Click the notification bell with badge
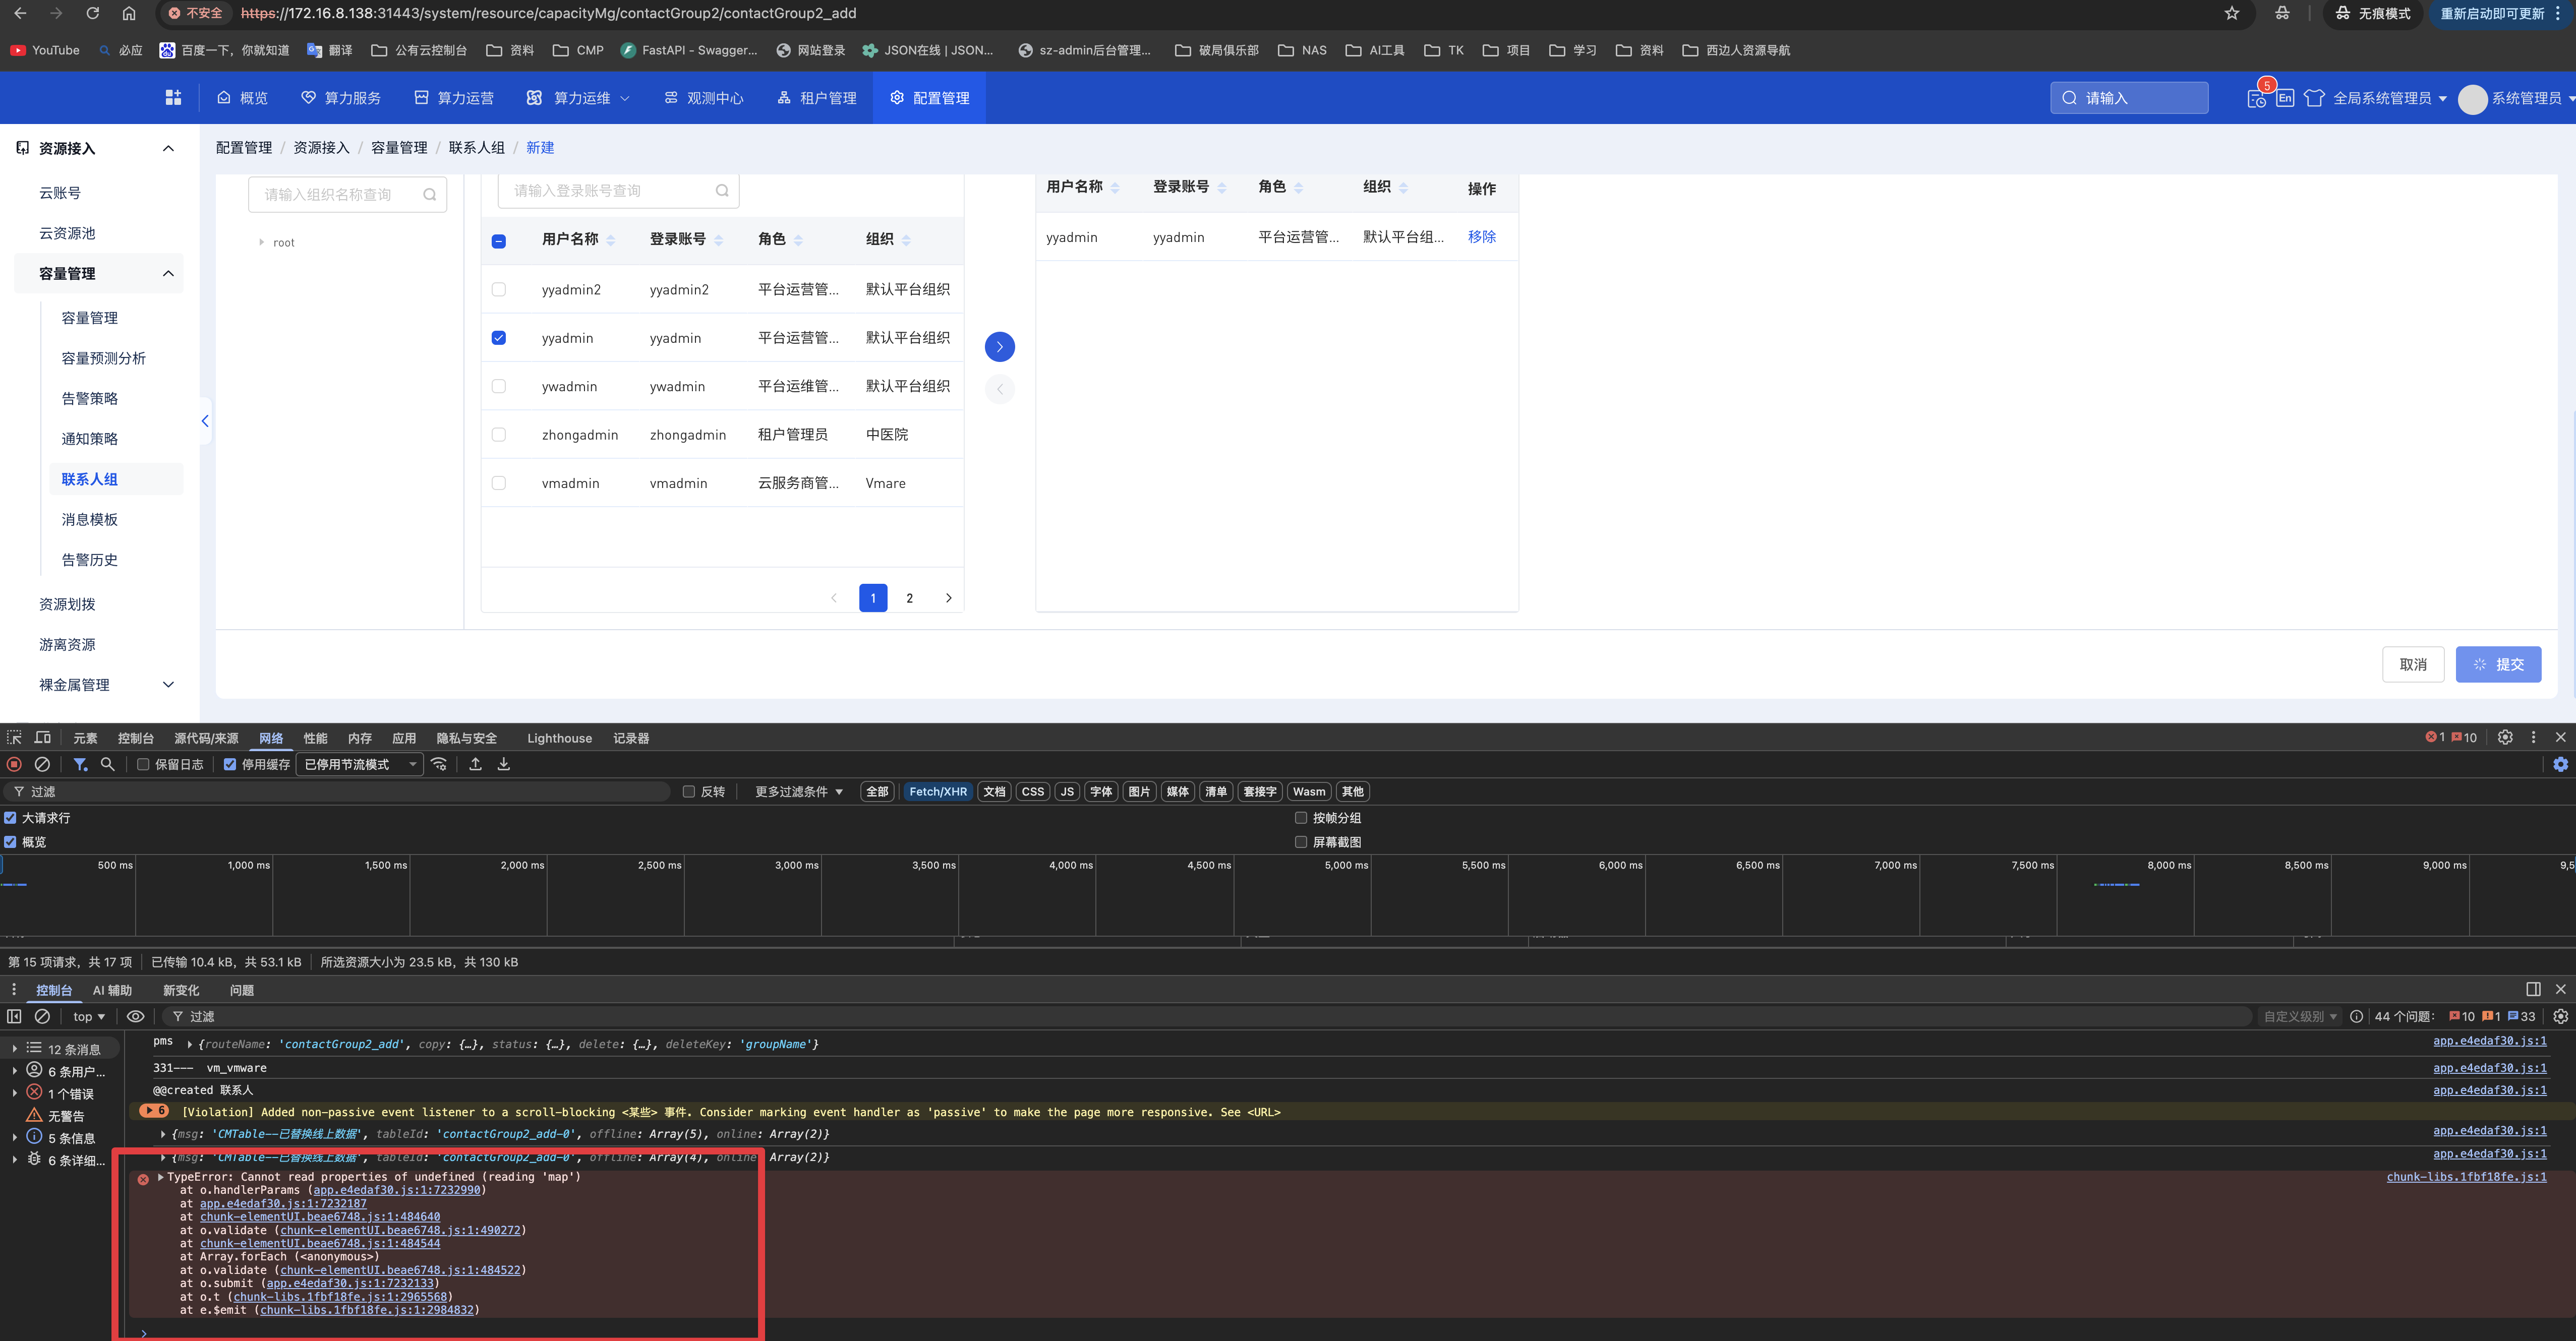The width and height of the screenshot is (2576, 1341). 2256,97
